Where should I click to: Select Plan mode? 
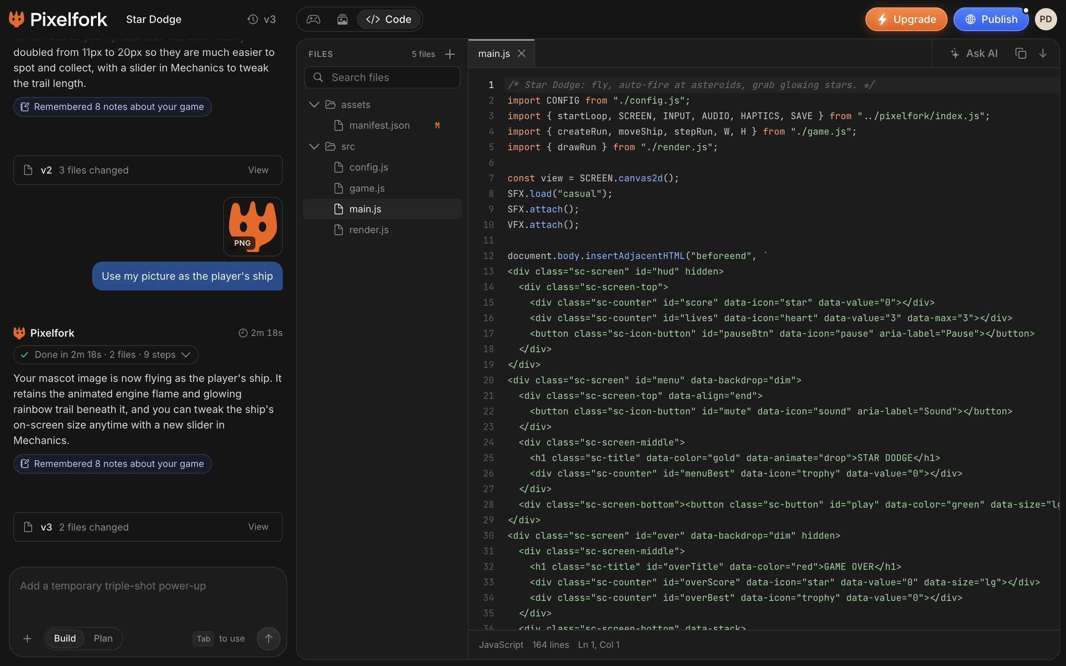coord(103,638)
